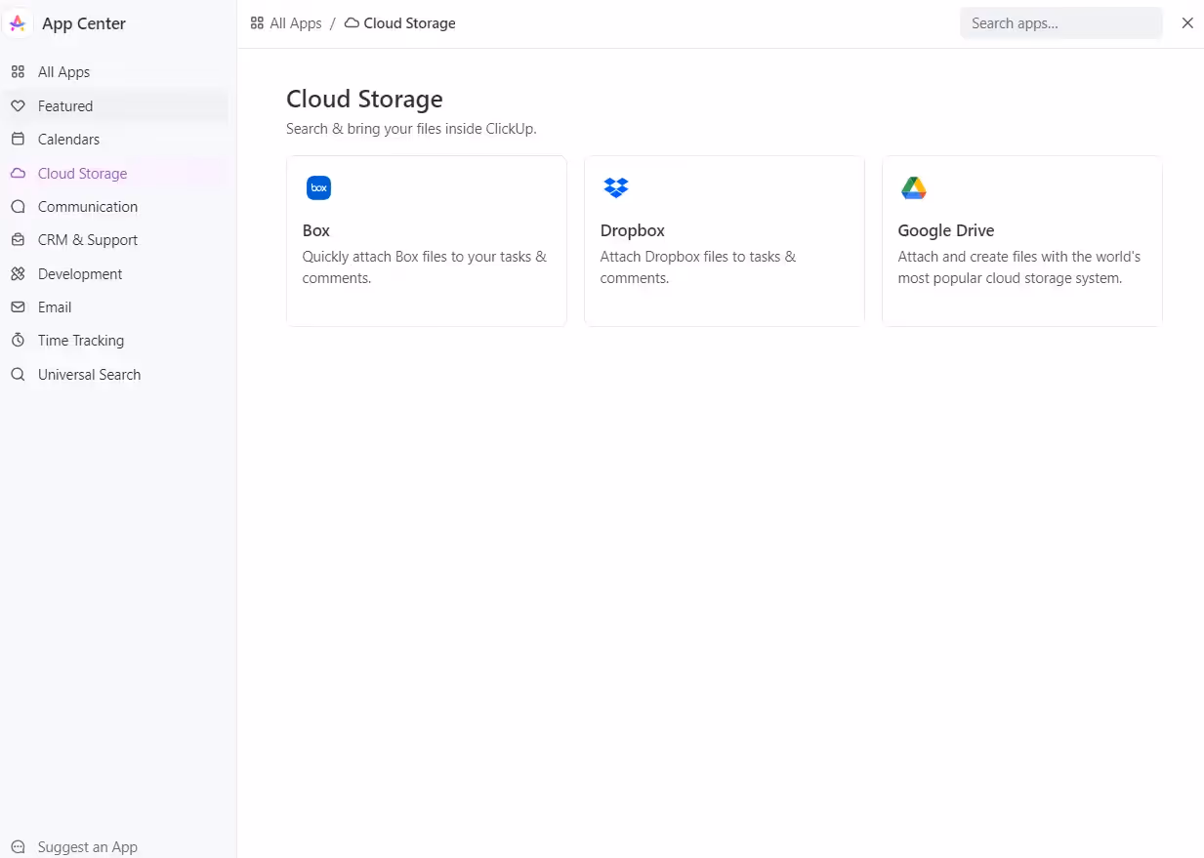This screenshot has width=1204, height=858.
Task: Click the ClickUp logo in the header
Action: [18, 22]
